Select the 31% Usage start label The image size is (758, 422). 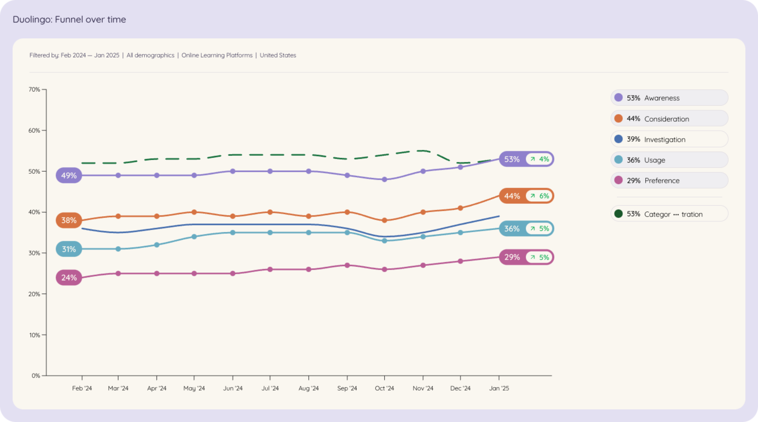(x=69, y=249)
